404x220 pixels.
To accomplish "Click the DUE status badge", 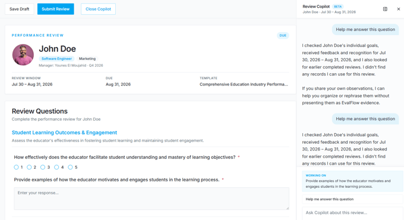I will tap(283, 35).
